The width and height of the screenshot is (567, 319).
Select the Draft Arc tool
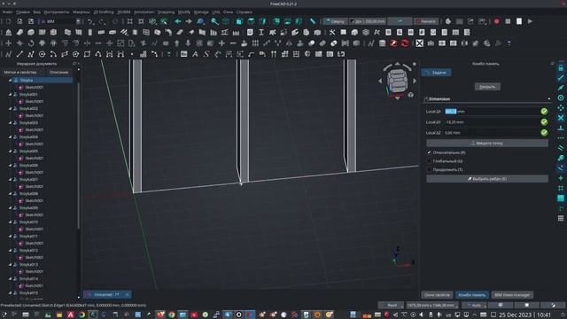click(53, 54)
